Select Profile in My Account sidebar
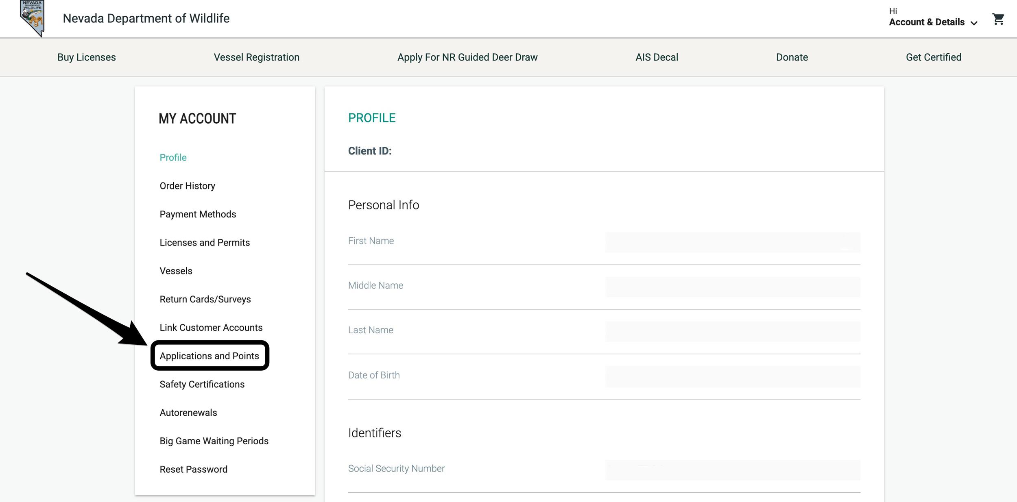Image resolution: width=1017 pixels, height=502 pixels. pyautogui.click(x=173, y=158)
